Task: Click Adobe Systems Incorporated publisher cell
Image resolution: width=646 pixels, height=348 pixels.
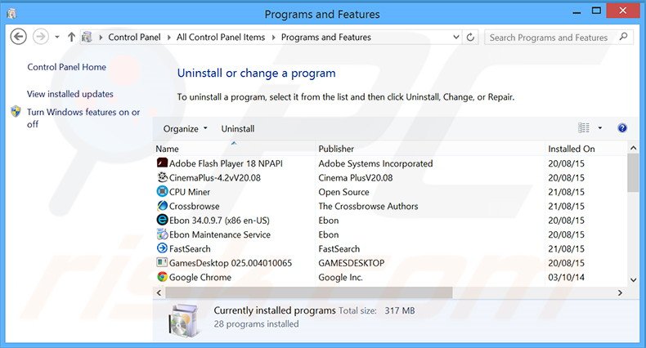Action: click(375, 163)
